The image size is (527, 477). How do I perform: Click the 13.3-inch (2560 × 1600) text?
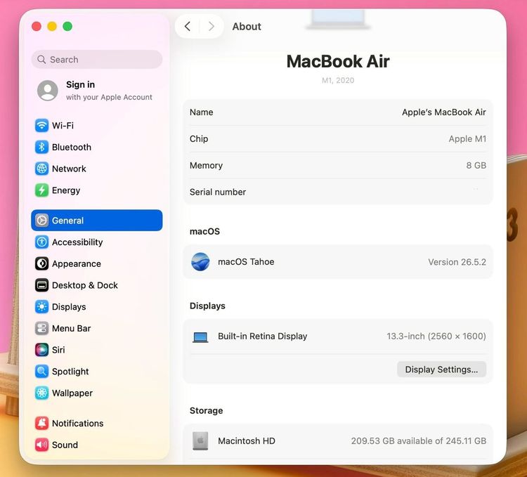[x=436, y=336]
